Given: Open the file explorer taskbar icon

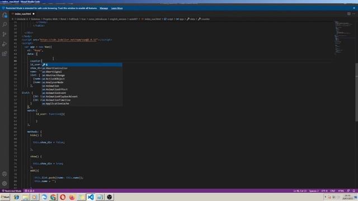Looking at the screenshot, I should pos(26,197).
